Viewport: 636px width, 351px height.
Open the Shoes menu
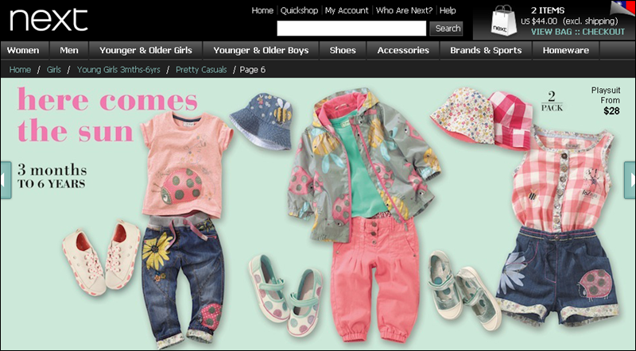[343, 50]
